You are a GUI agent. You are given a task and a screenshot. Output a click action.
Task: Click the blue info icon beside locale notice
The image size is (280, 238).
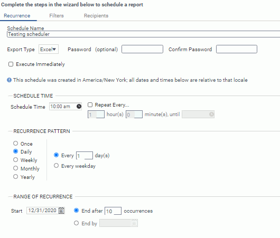click(x=10, y=80)
